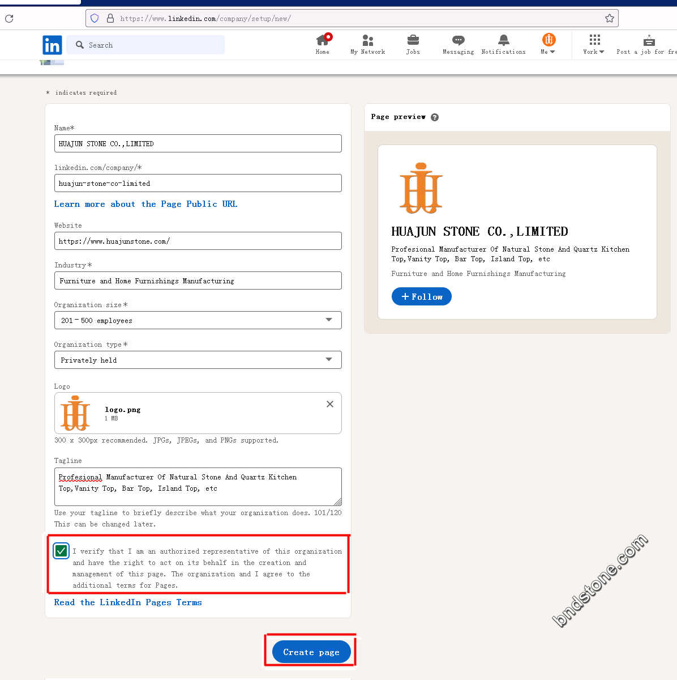Image resolution: width=677 pixels, height=680 pixels.
Task: Go to Home in LinkedIn nav
Action: (x=323, y=44)
